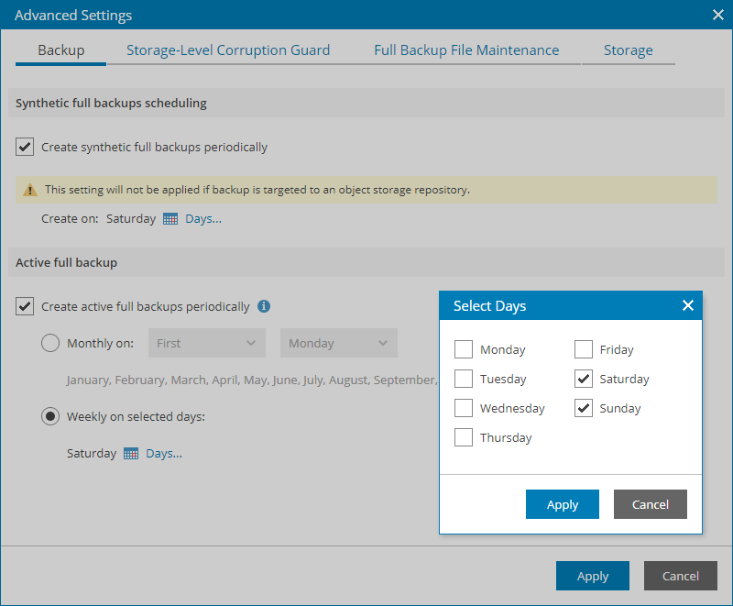Open the First week-occurrence dropdown
The image size is (733, 606).
click(206, 343)
